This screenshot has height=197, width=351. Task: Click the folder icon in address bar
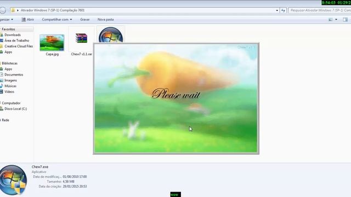pyautogui.click(x=13, y=10)
